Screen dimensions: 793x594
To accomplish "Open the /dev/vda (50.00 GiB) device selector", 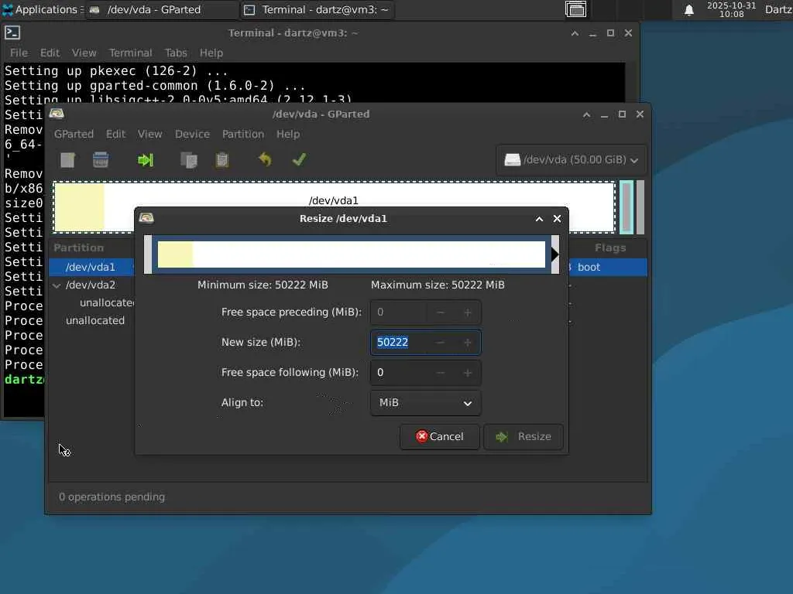I will 572,159.
